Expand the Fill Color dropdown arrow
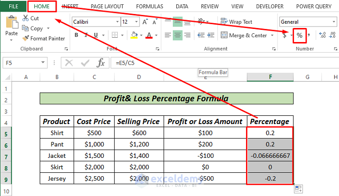The height and width of the screenshot is (196, 339). point(141,35)
